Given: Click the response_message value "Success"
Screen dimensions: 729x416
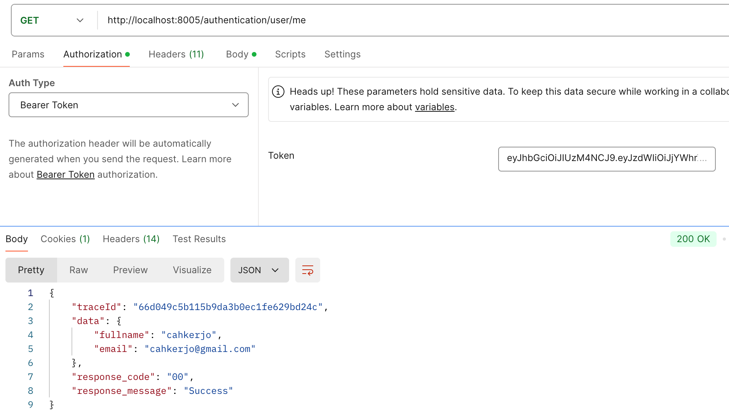Looking at the screenshot, I should (208, 391).
